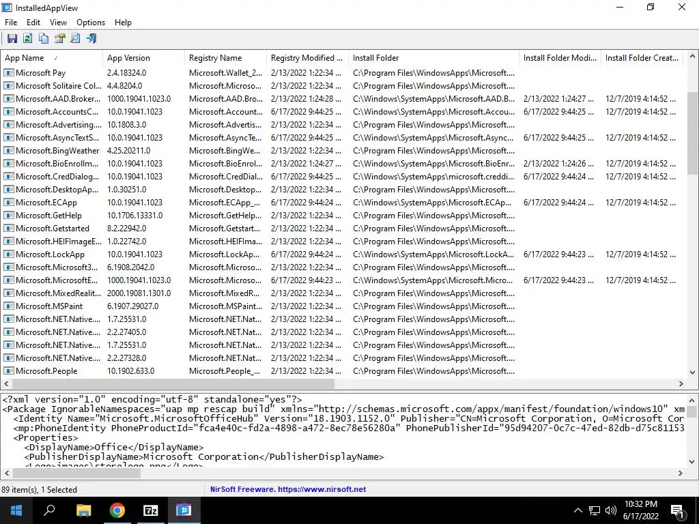Select the Microsoft.BingWeather row icon
The width and height of the screenshot is (699, 524).
click(8, 151)
